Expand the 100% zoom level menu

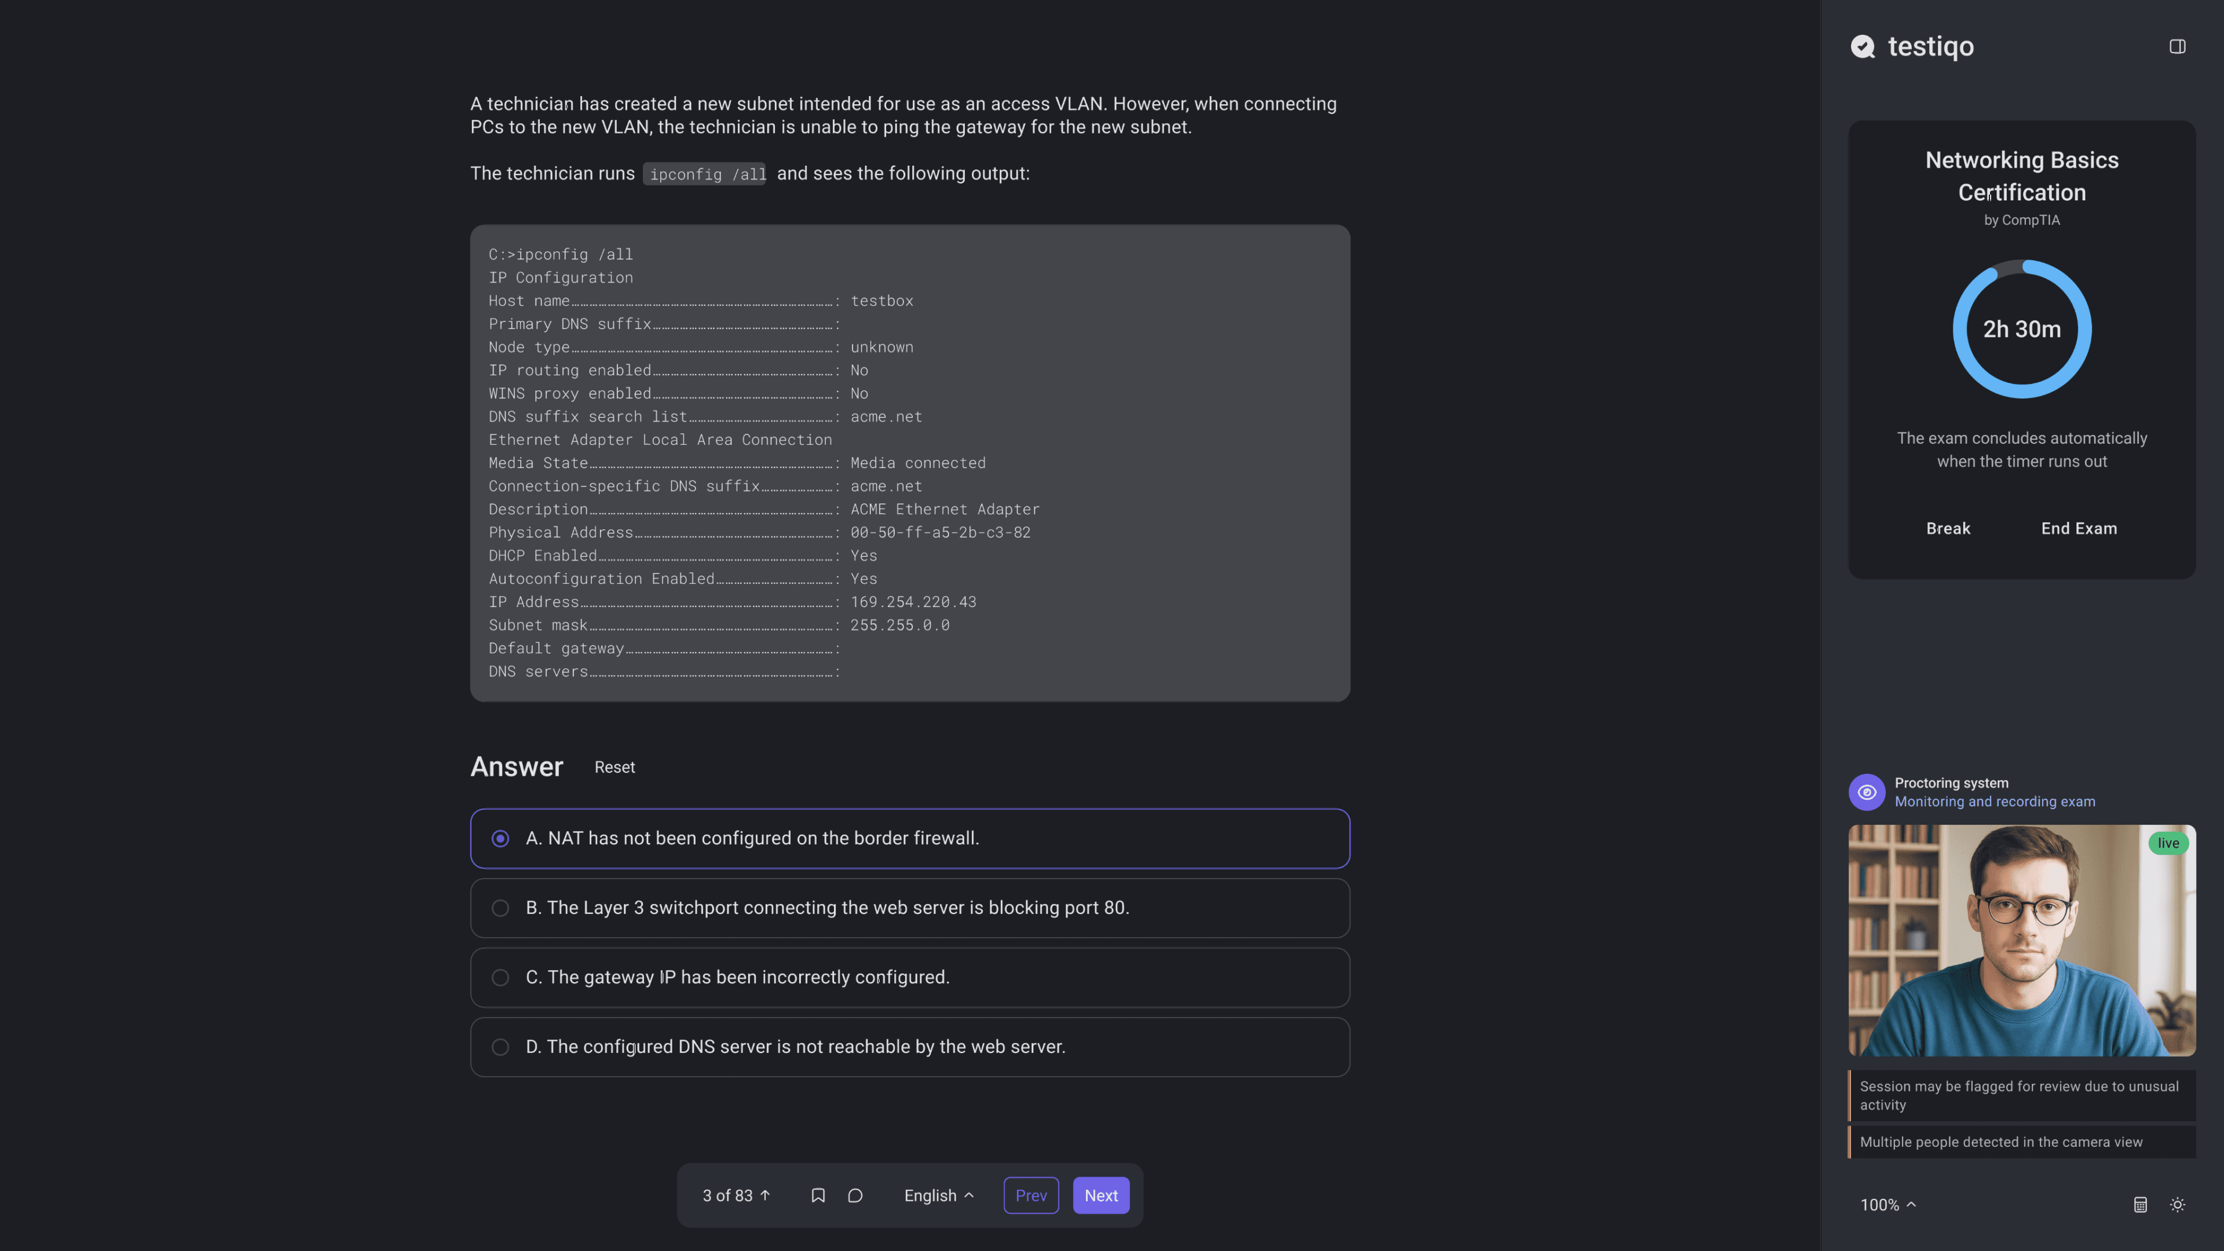pyautogui.click(x=1888, y=1205)
